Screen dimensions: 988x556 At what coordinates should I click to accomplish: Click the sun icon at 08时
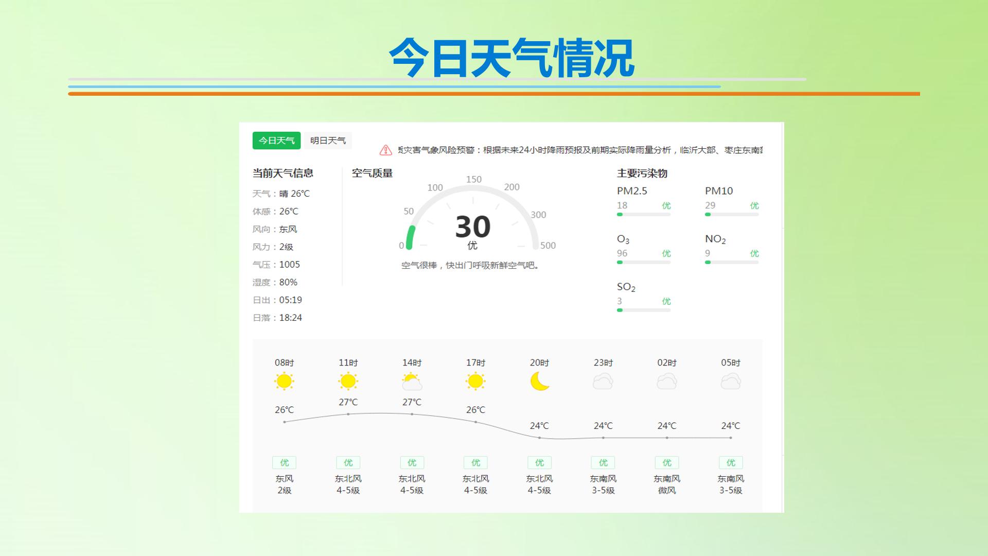tap(284, 381)
